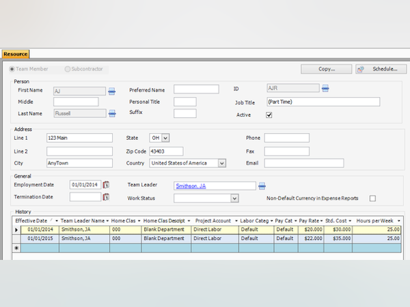This screenshot has width=410, height=307.
Task: Click the $20.000 pay rate cell
Action: (x=311, y=229)
